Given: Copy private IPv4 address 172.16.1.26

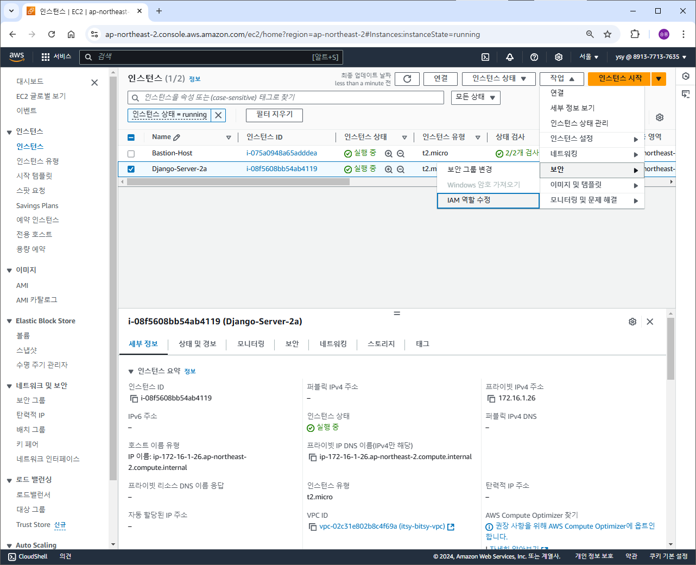Looking at the screenshot, I should click(x=491, y=399).
